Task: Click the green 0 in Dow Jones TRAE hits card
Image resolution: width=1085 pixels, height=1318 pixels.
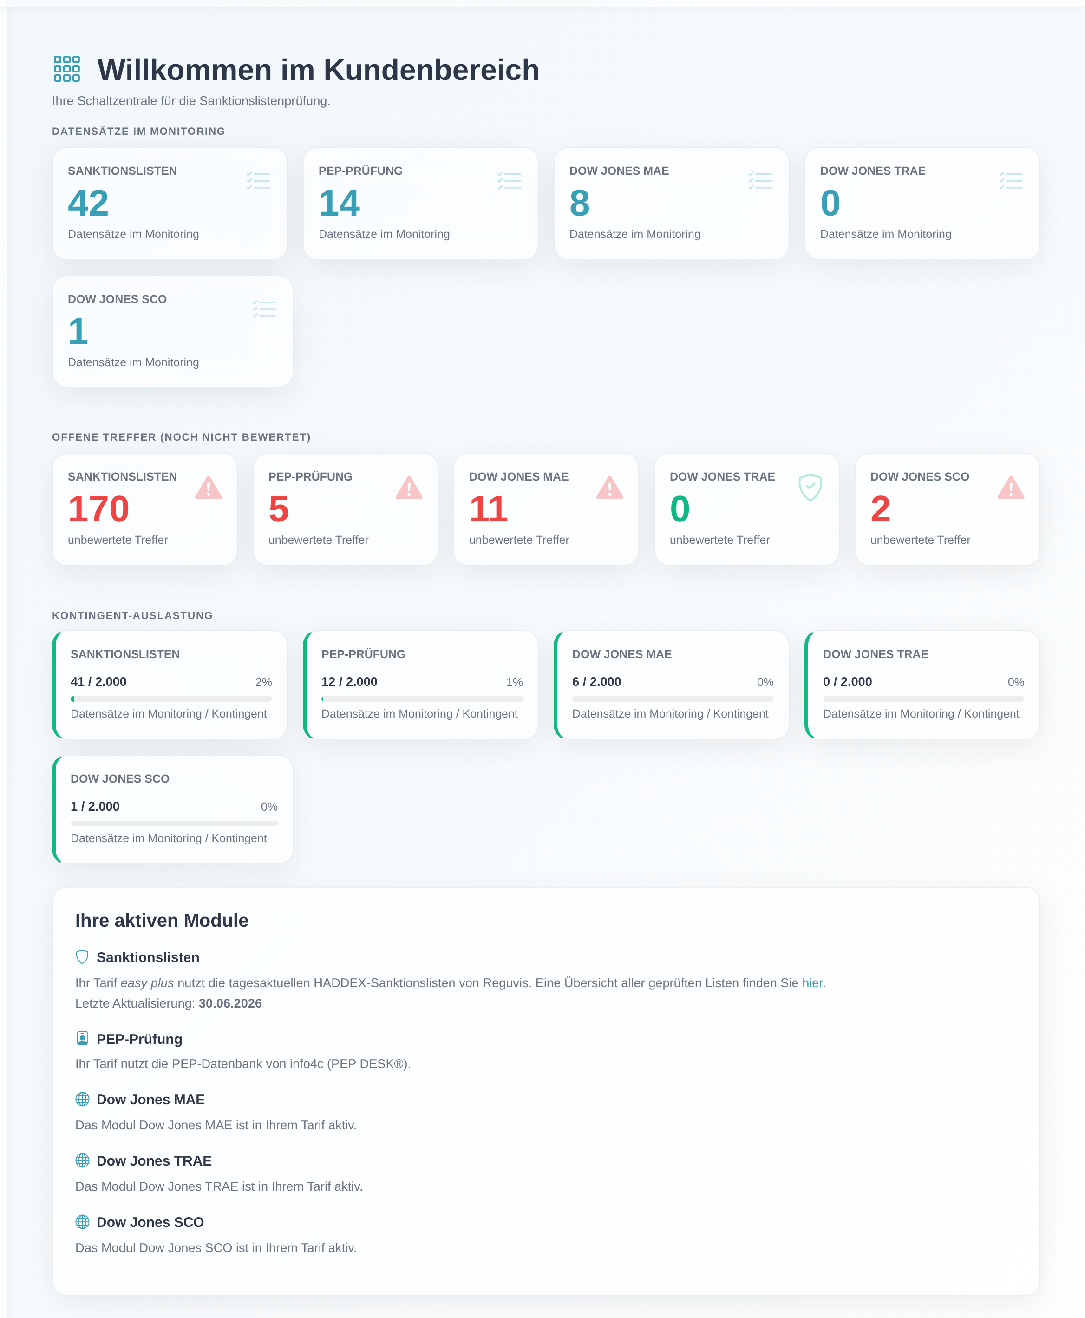Action: (680, 509)
